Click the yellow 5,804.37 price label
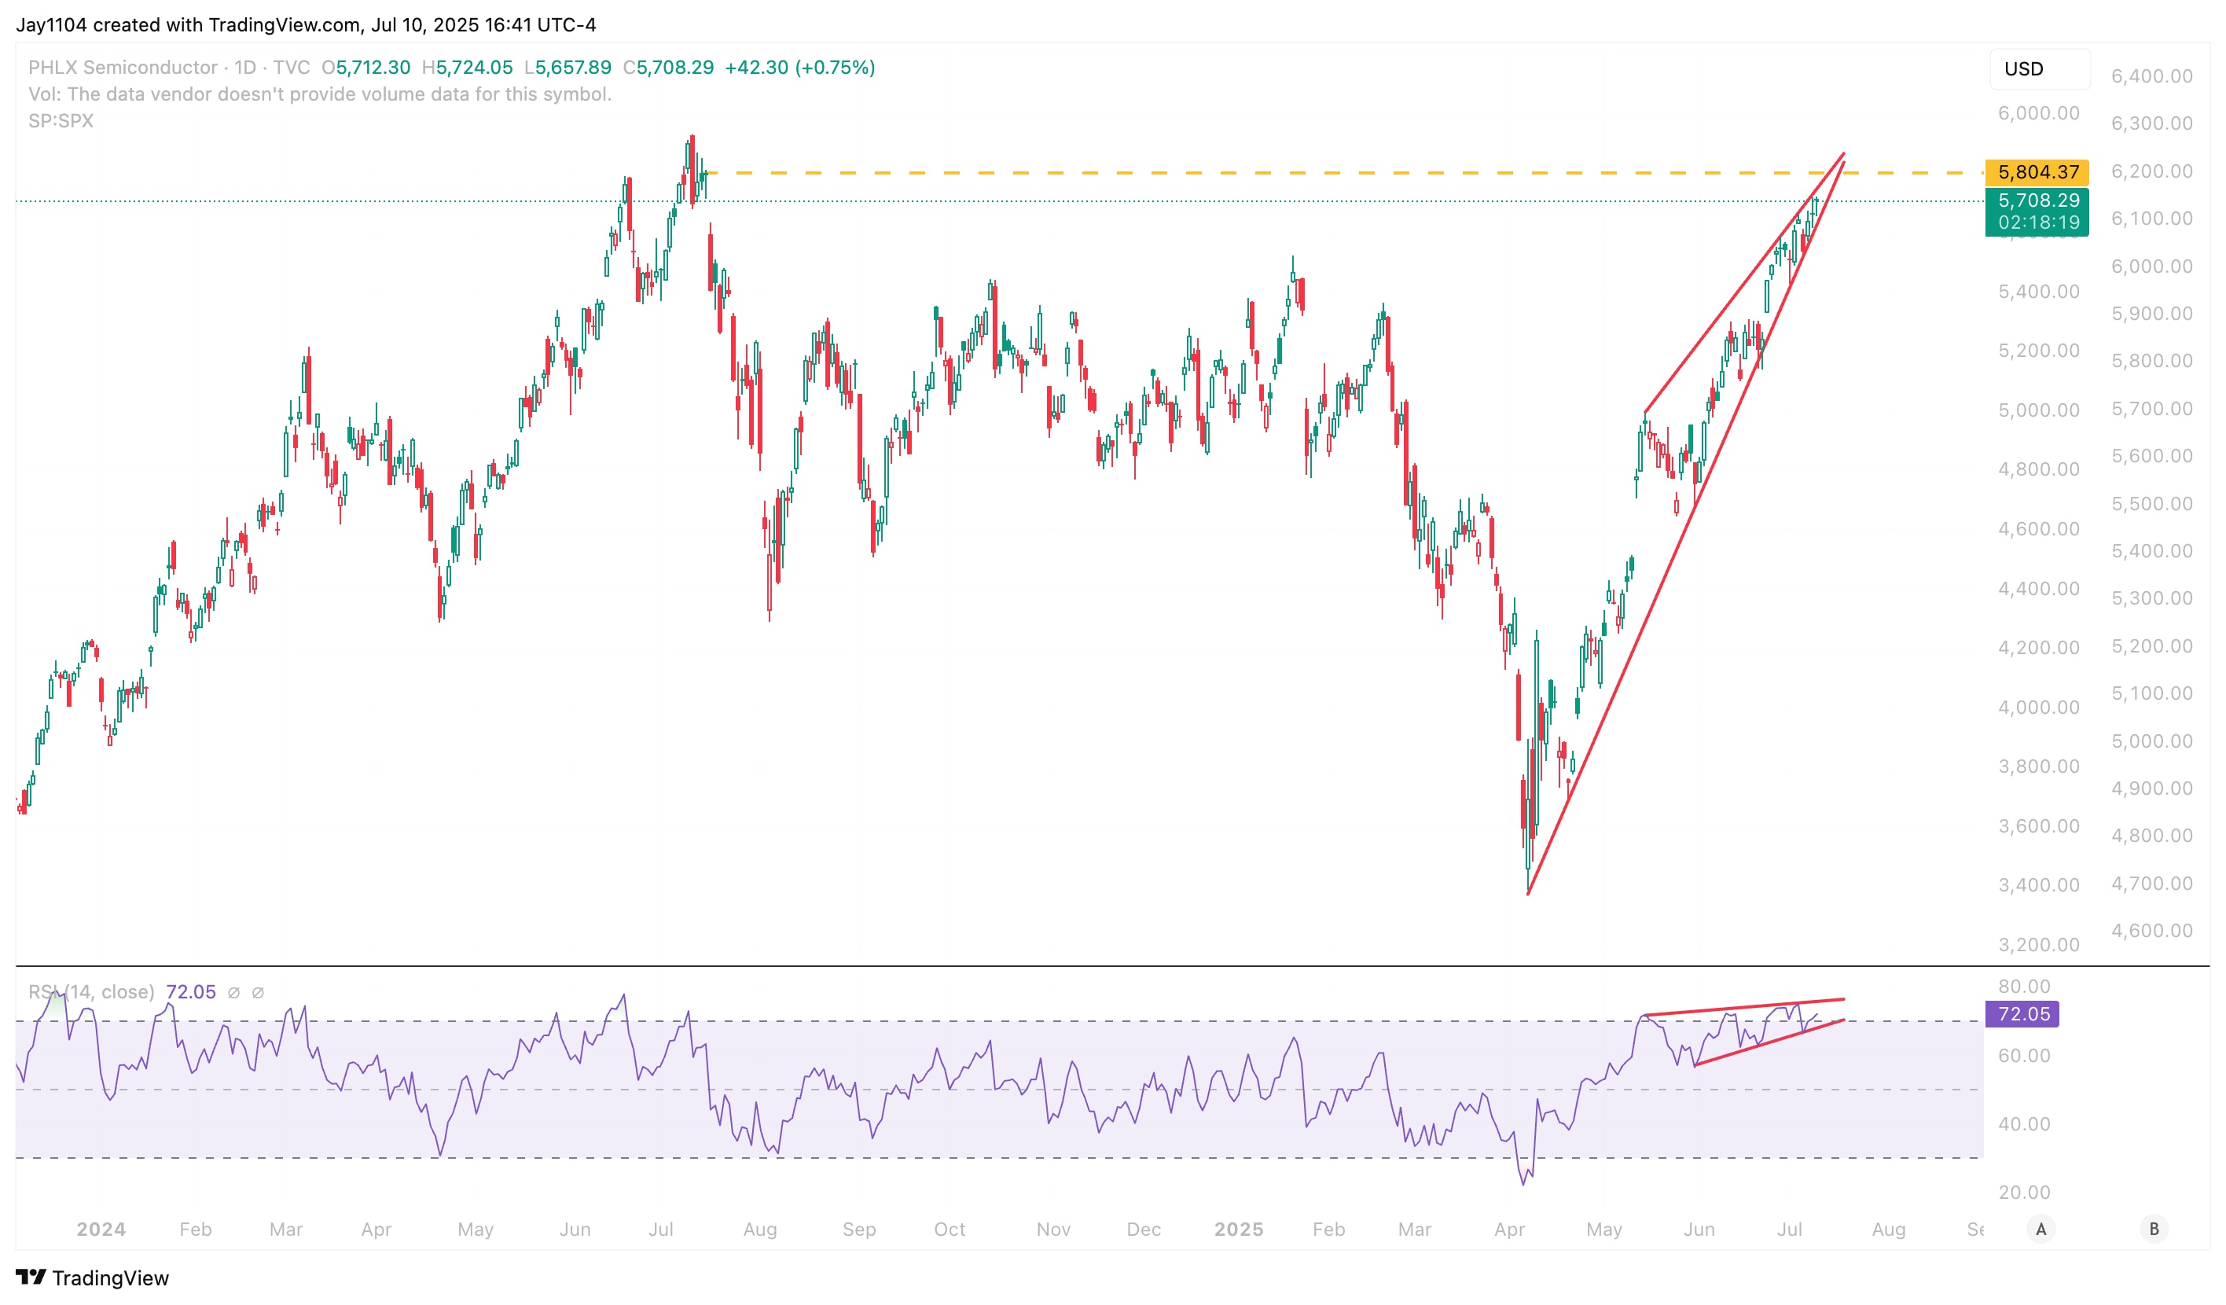This screenshot has width=2226, height=1305. pos(2036,171)
